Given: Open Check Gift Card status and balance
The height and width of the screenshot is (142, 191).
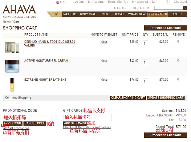Looking at the screenshot, I should click(87, 127).
